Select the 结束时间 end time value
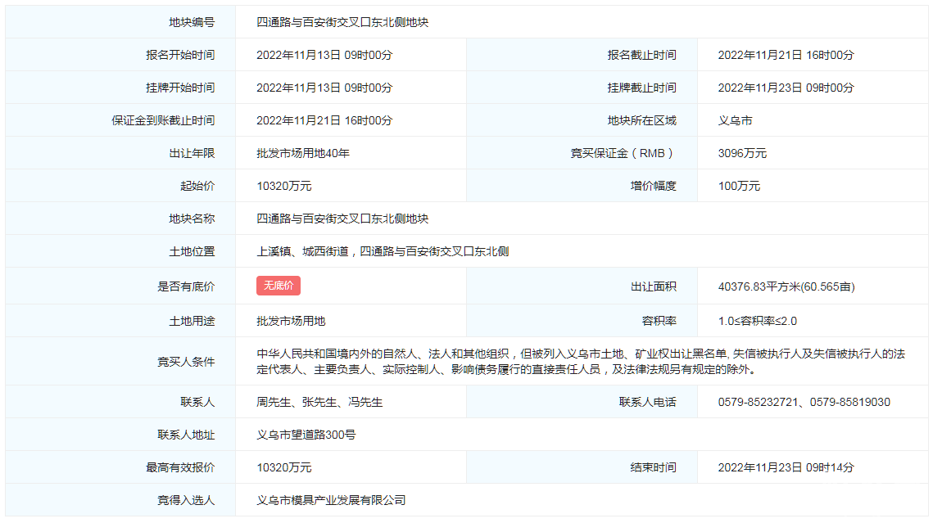The height and width of the screenshot is (523, 933). (x=786, y=467)
